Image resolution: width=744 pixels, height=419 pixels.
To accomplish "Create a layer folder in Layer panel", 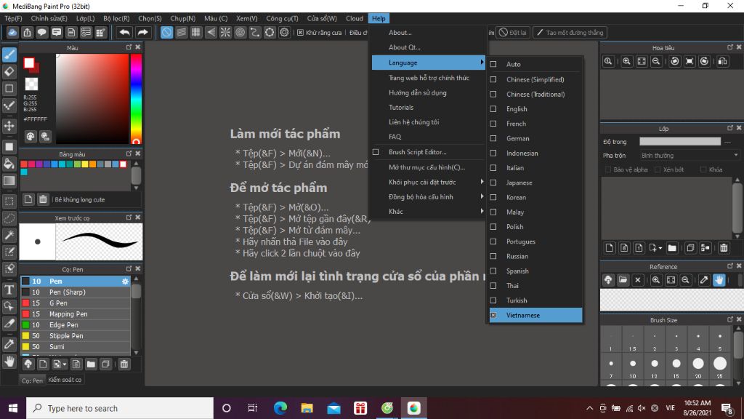I will [x=672, y=247].
